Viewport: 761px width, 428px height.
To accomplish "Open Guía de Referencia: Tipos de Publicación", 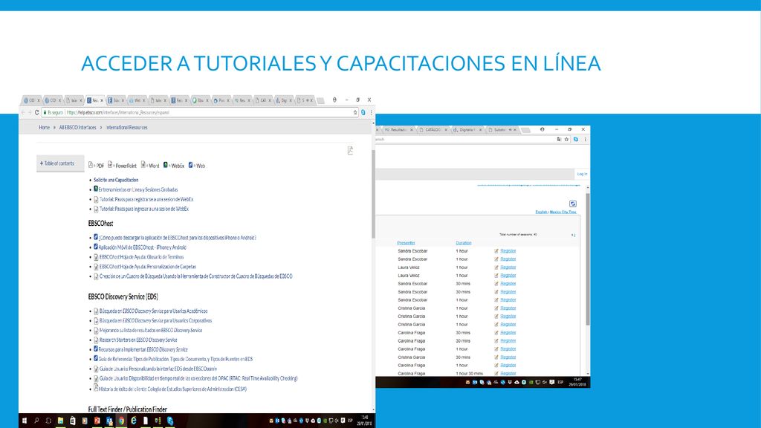I will pos(175,359).
